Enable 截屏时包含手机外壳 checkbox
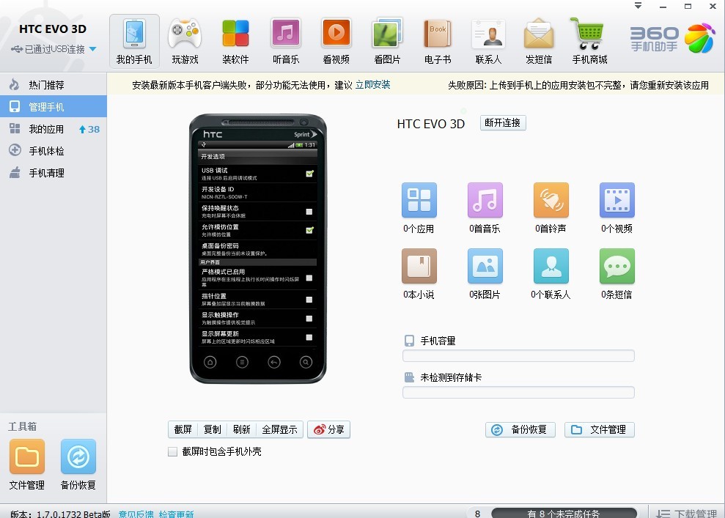This screenshot has width=725, height=518. [x=172, y=451]
